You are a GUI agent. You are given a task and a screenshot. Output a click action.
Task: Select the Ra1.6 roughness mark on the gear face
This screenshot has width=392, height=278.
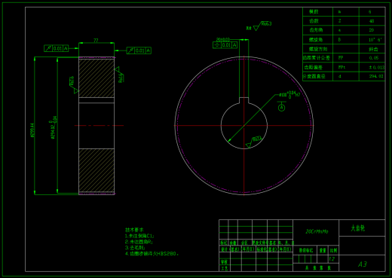[119, 75]
